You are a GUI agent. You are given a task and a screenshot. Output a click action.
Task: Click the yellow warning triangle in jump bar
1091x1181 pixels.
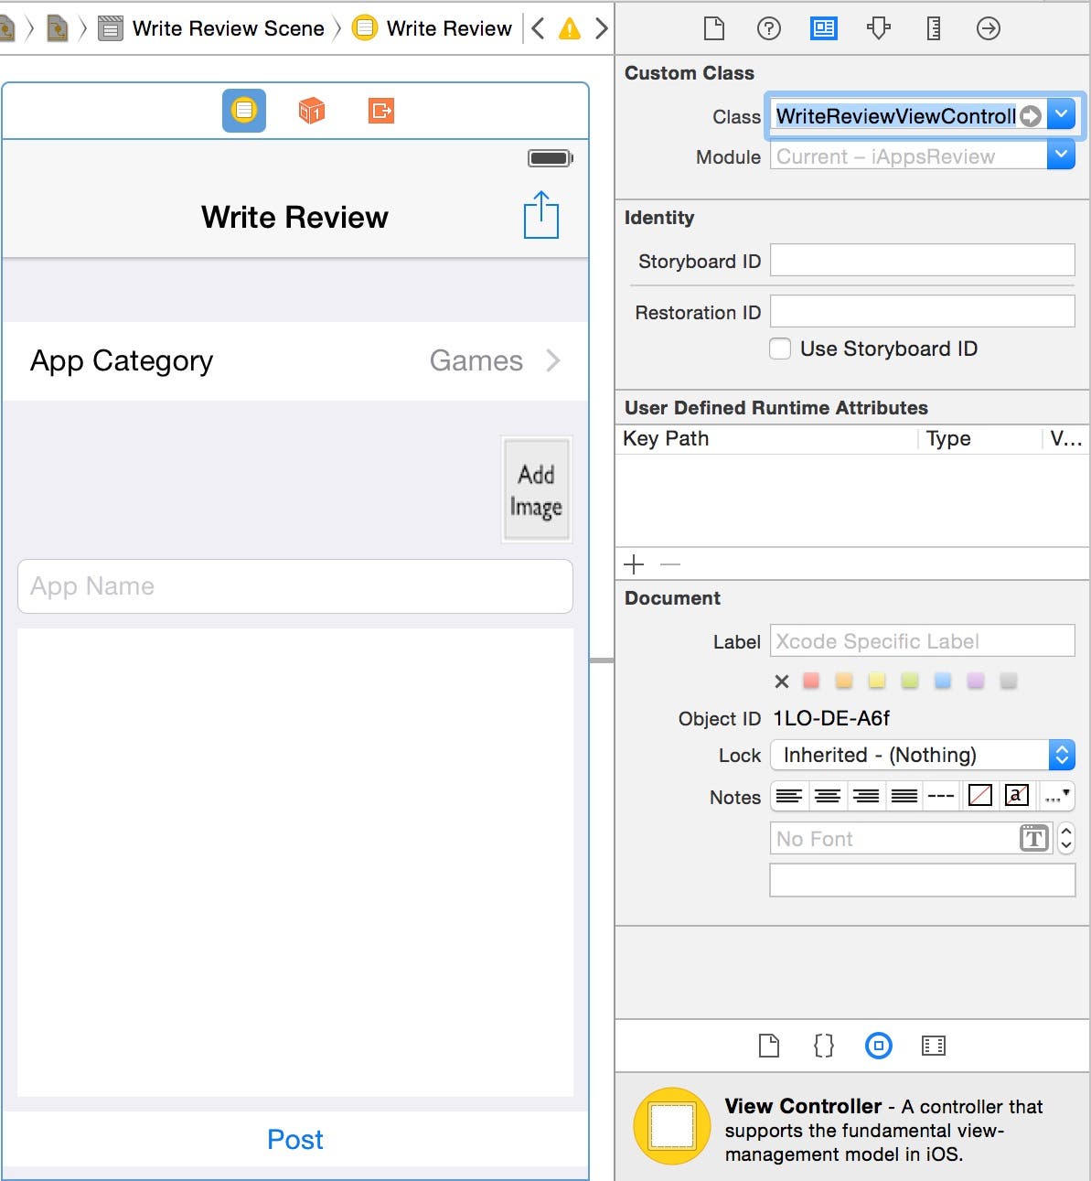pyautogui.click(x=570, y=29)
